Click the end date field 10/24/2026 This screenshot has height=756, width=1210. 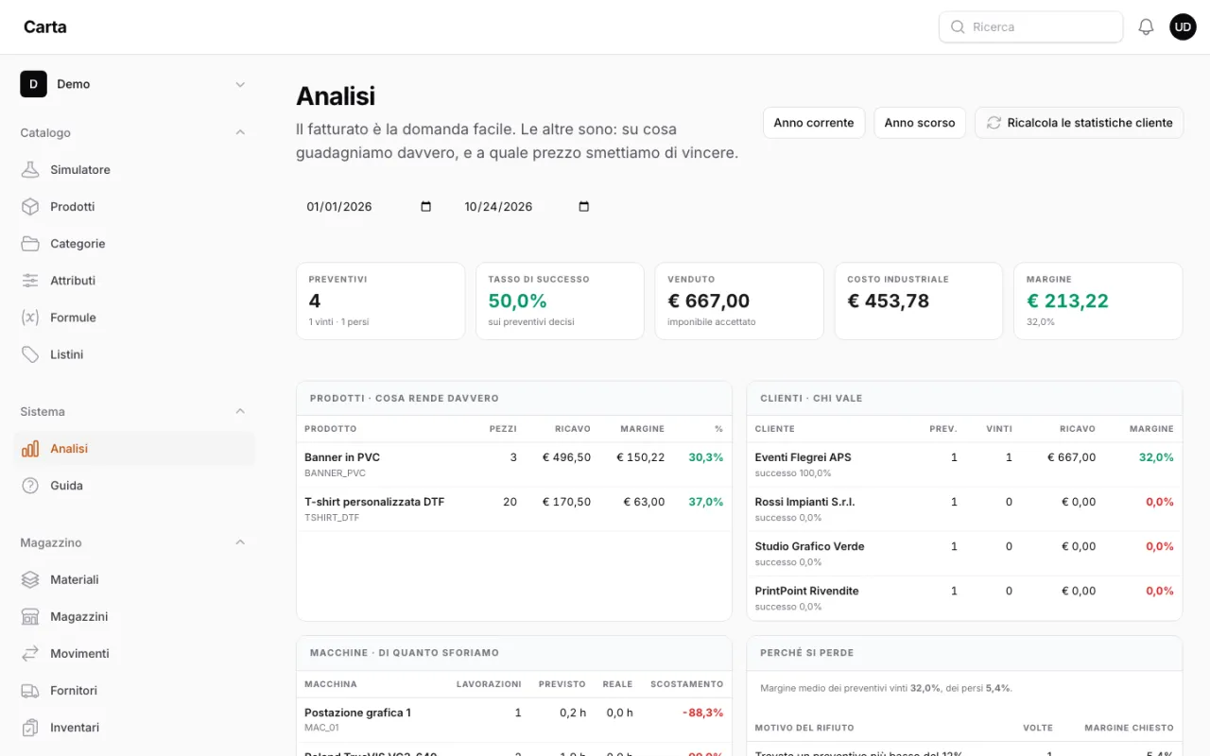click(x=527, y=207)
